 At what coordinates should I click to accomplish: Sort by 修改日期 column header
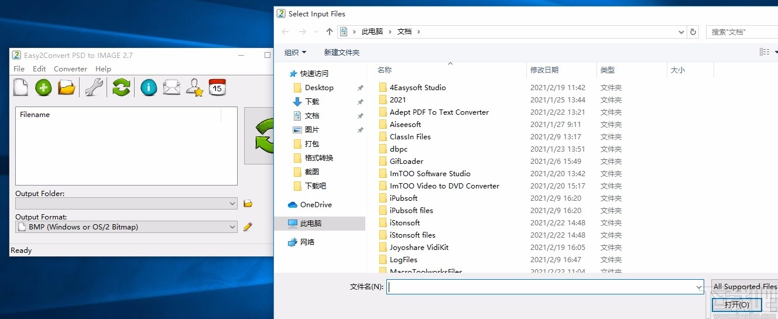pos(544,70)
